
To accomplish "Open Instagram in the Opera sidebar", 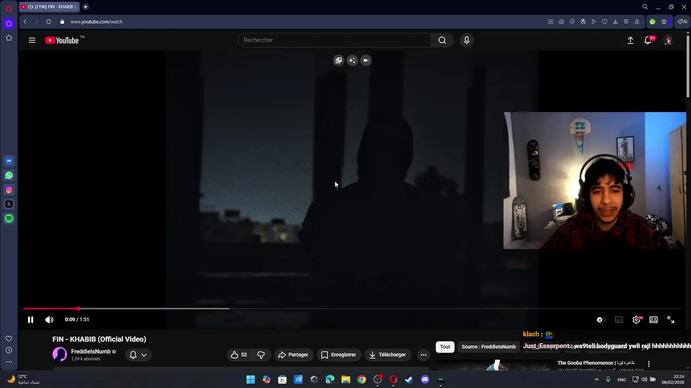I will tap(9, 190).
